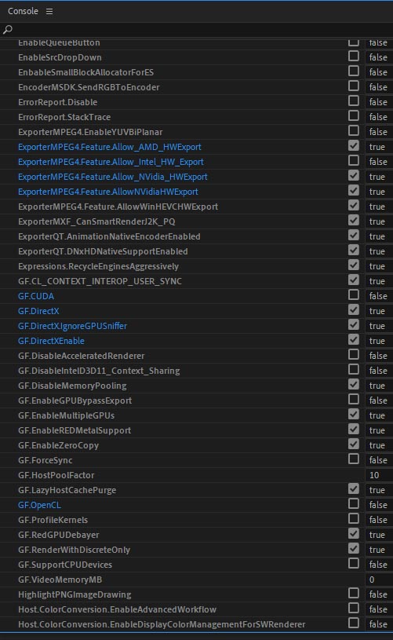The height and width of the screenshot is (640, 393).
Task: Select the GF.HostPoolFactor label
Action: click(56, 476)
